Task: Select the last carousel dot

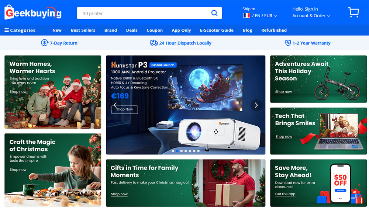Action: point(199,151)
